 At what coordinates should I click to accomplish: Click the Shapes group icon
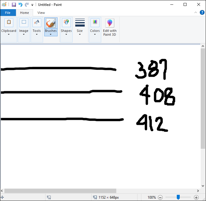(66, 22)
